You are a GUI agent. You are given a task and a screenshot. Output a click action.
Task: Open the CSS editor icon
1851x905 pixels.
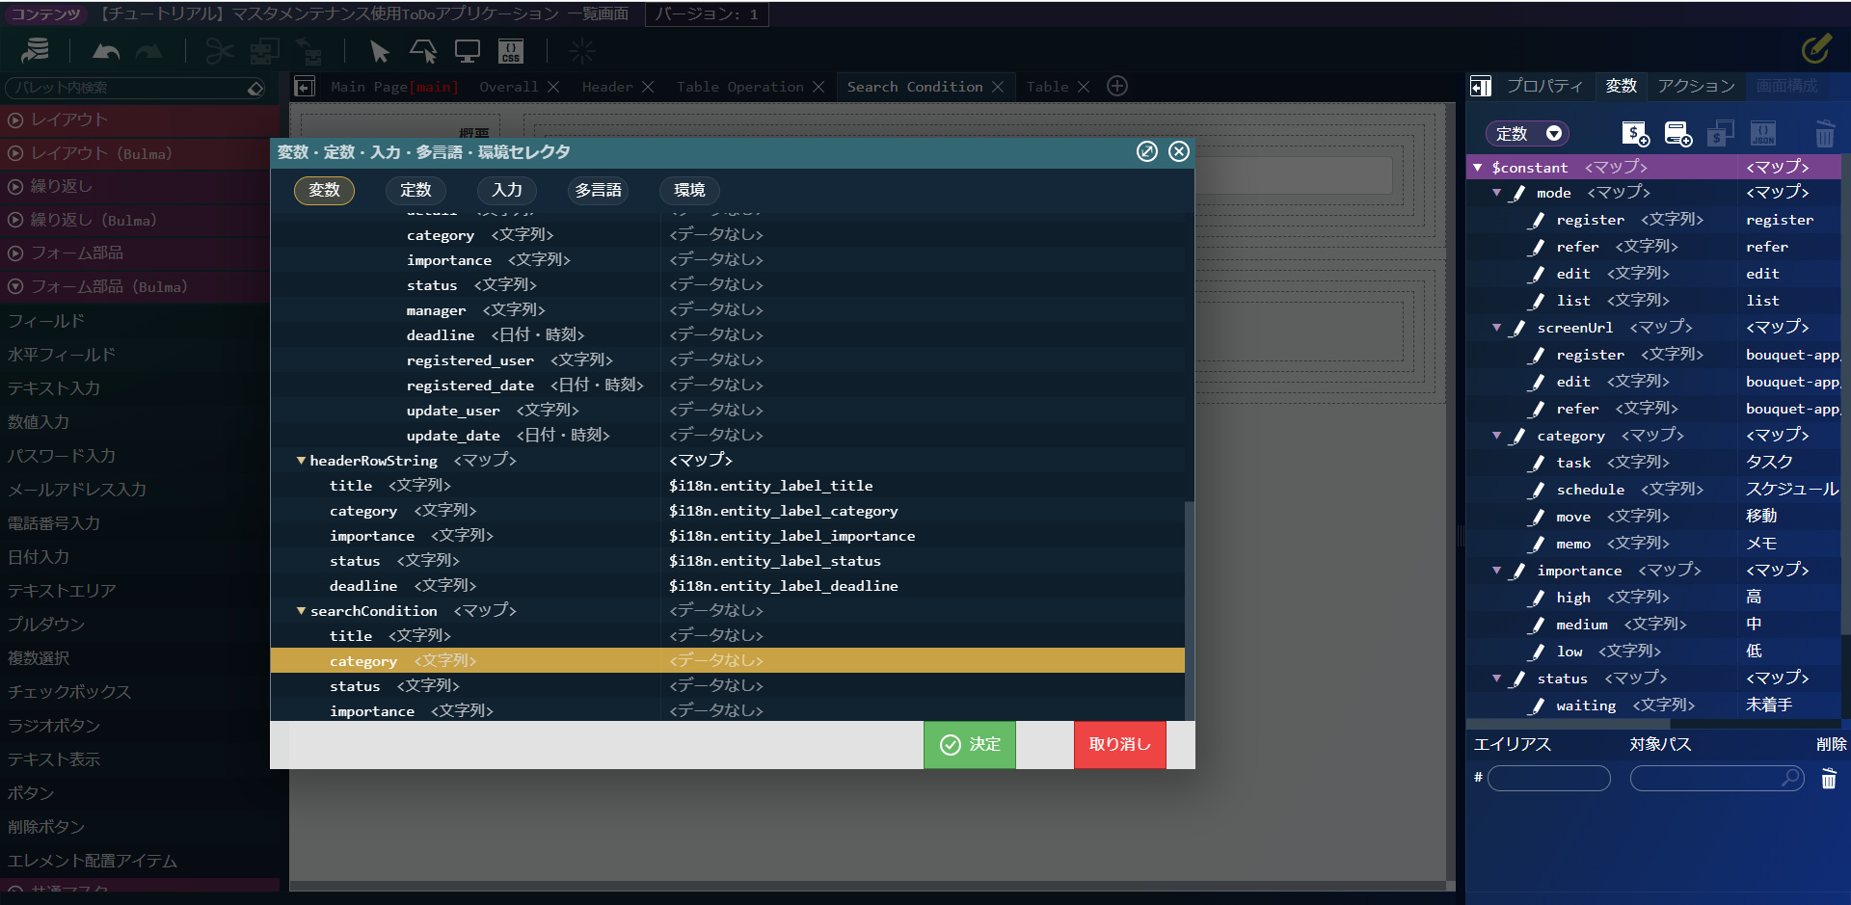(511, 51)
